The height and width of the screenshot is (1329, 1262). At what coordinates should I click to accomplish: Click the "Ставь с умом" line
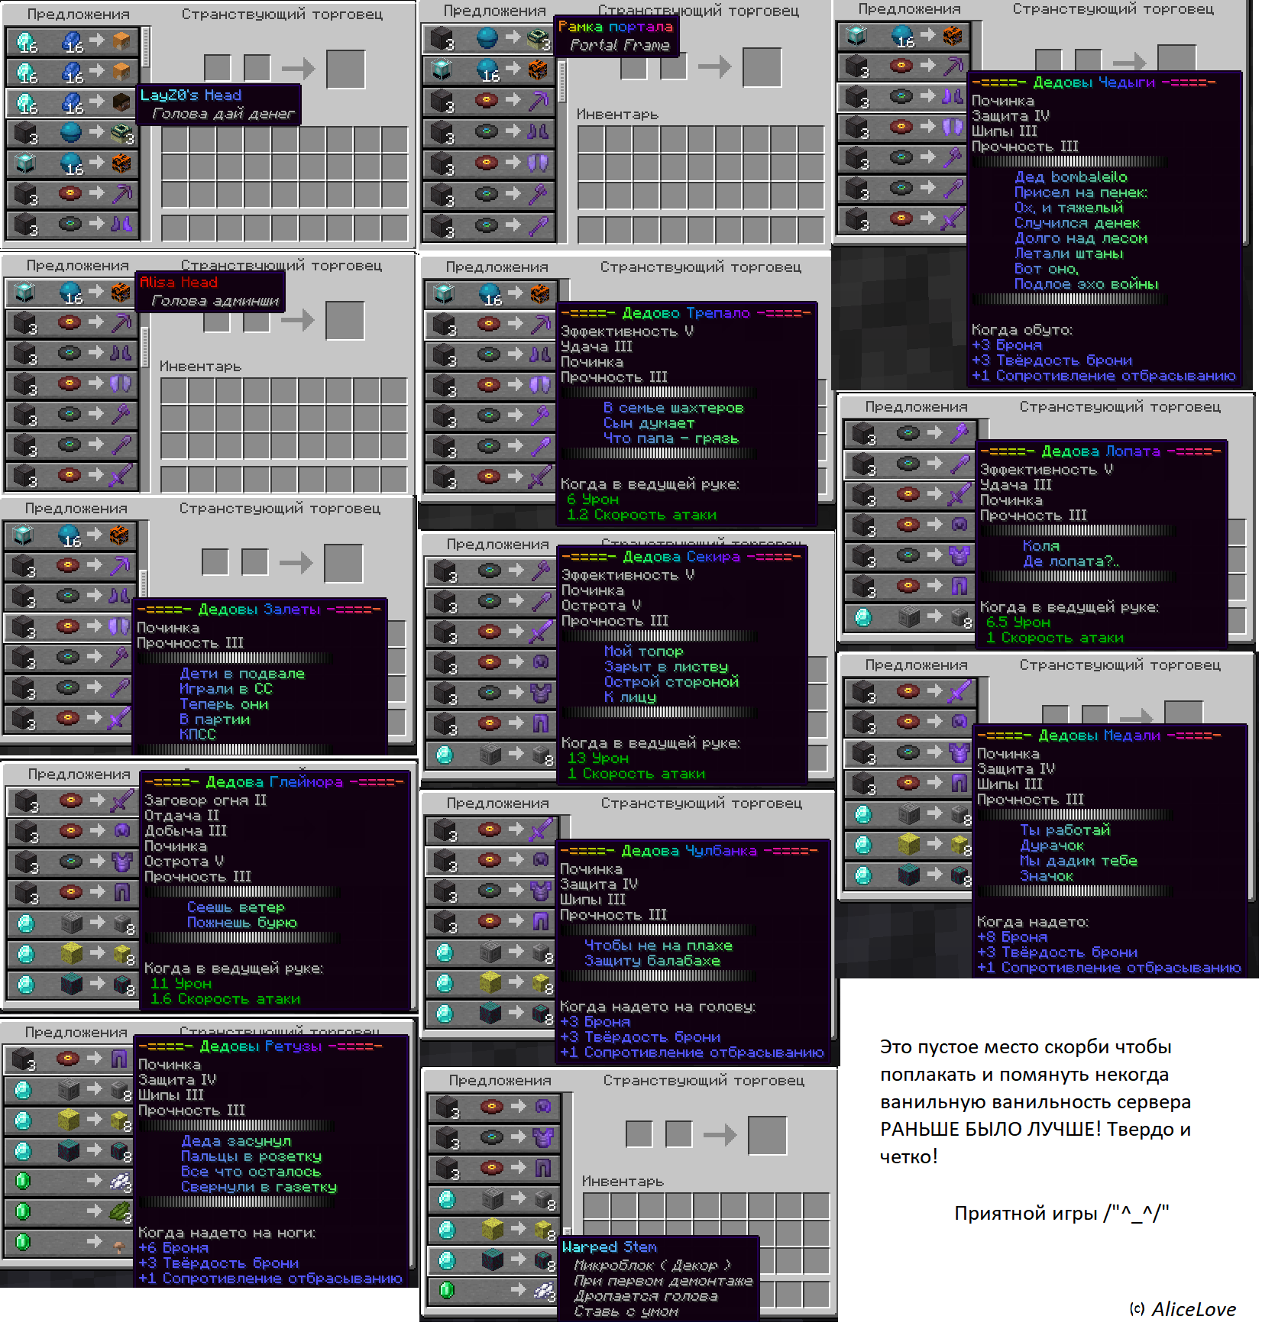[x=626, y=1311]
